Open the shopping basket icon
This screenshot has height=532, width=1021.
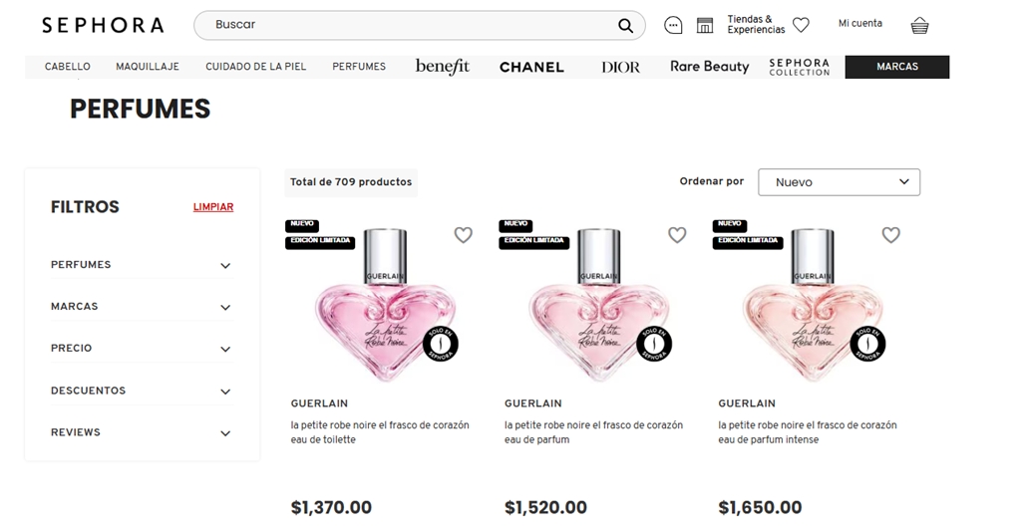[919, 25]
